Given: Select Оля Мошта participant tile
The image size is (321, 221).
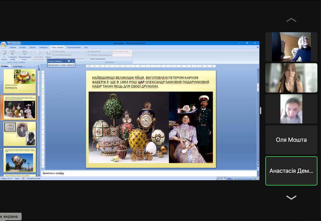Looking at the screenshot, I should [291, 140].
